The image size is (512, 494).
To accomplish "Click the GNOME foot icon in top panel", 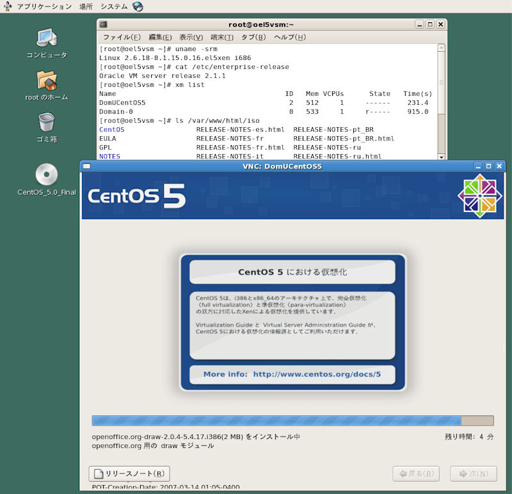I will tap(8, 6).
